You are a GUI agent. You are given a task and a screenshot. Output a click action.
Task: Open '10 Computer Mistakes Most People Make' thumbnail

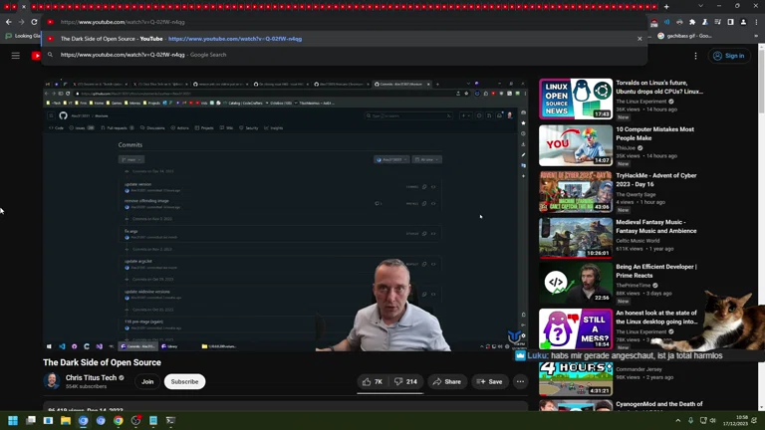pyautogui.click(x=576, y=145)
